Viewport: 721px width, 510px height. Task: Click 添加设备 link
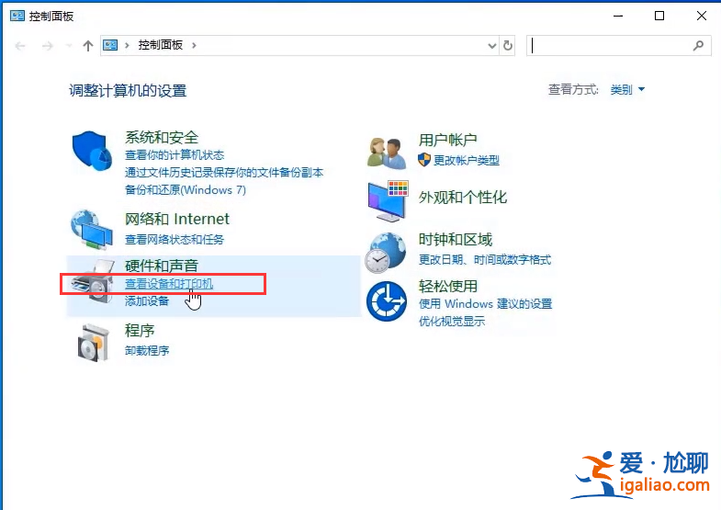coord(147,301)
